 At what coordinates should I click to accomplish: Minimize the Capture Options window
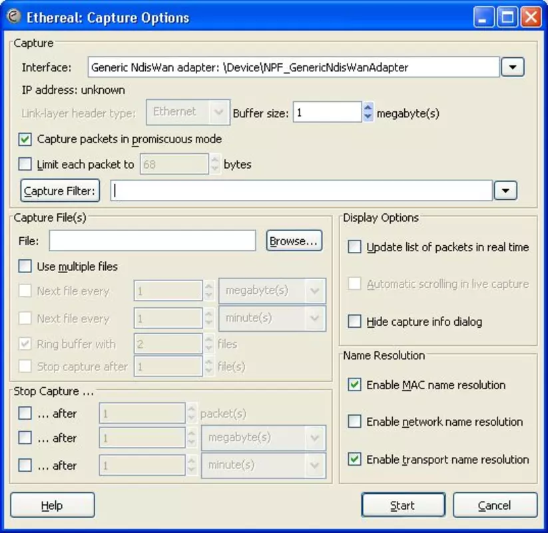point(483,17)
